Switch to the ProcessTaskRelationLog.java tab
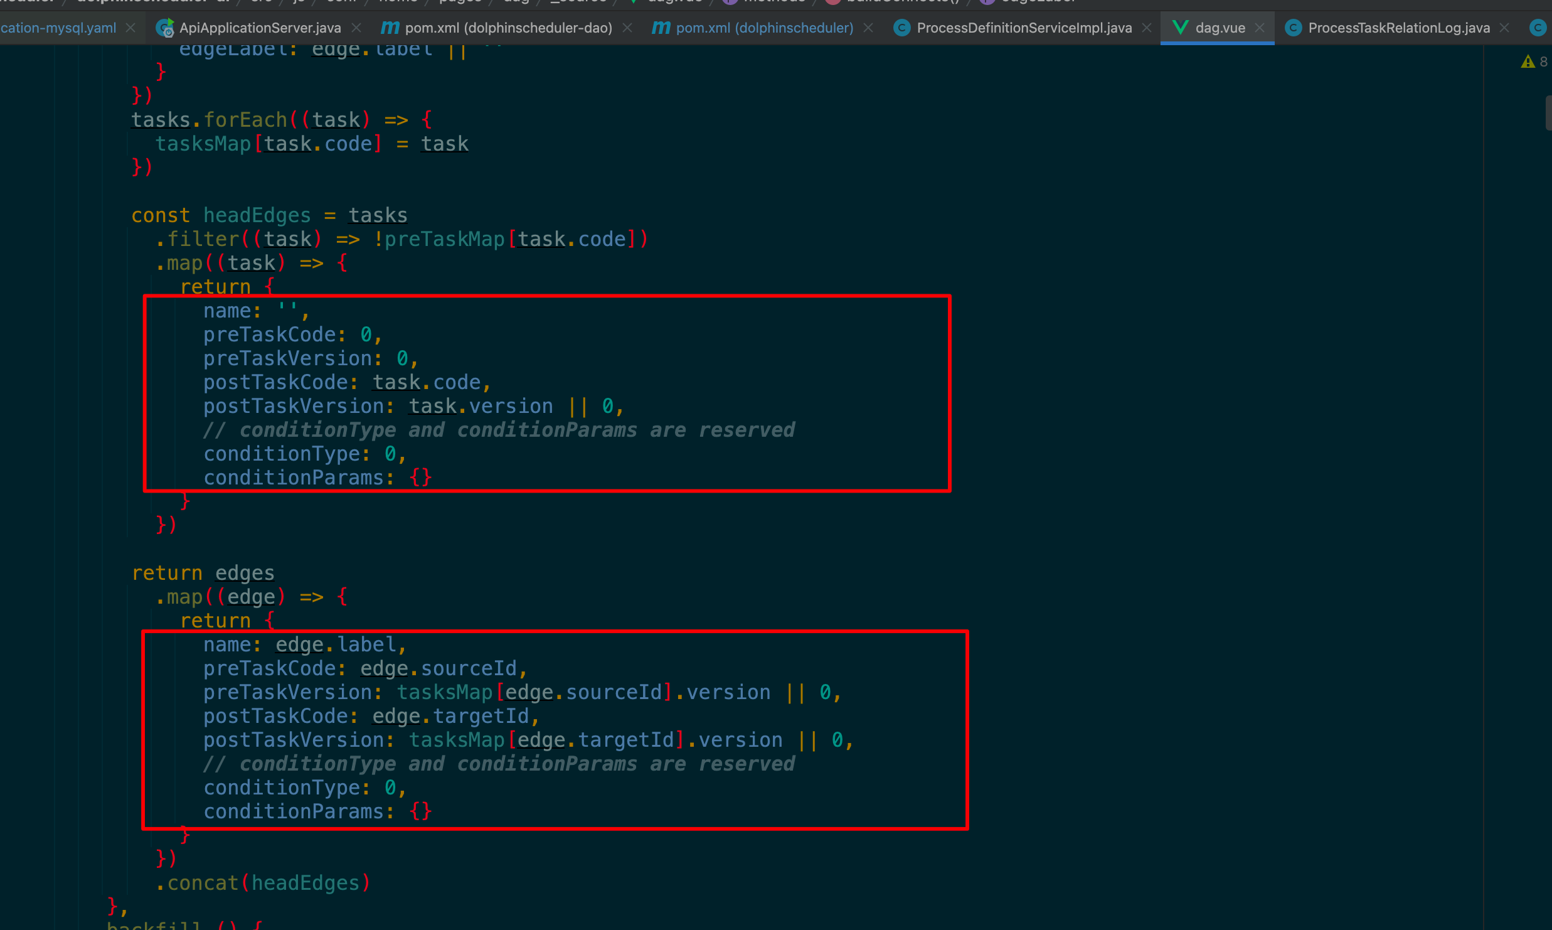 pyautogui.click(x=1398, y=28)
